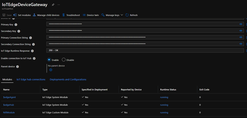Select the Enable radio button
Viewport: 247px width, 118px height.
49,60
